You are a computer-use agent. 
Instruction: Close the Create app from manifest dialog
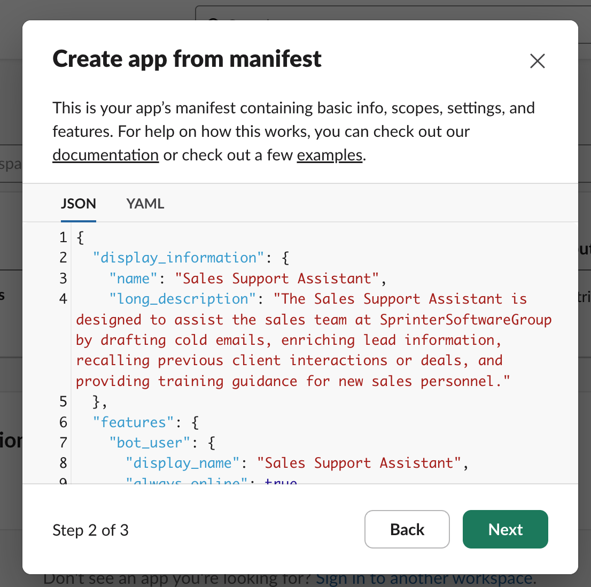point(537,61)
